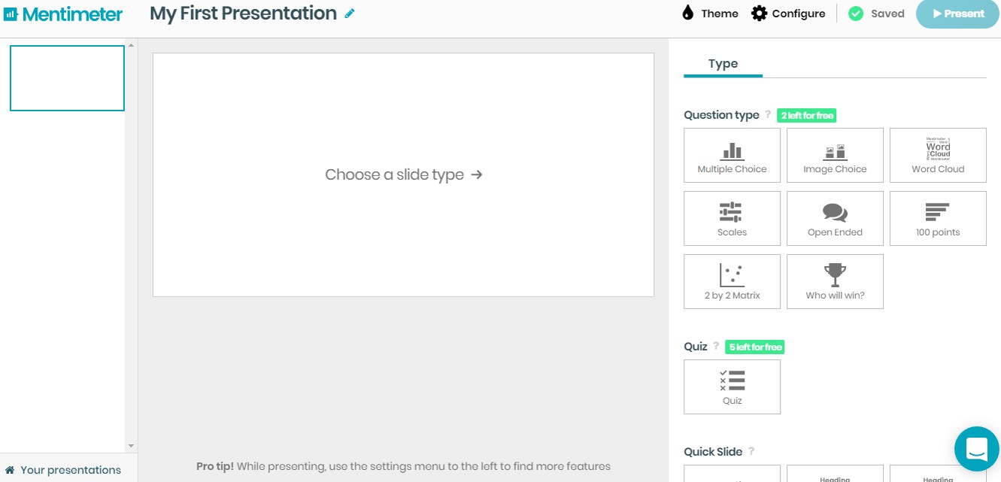Image resolution: width=1001 pixels, height=482 pixels.
Task: Choose the Image Choice question type
Action: (835, 156)
